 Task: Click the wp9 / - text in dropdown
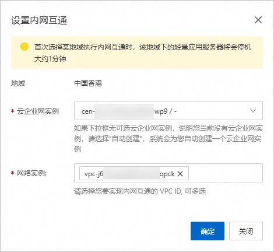pyautogui.click(x=166, y=111)
